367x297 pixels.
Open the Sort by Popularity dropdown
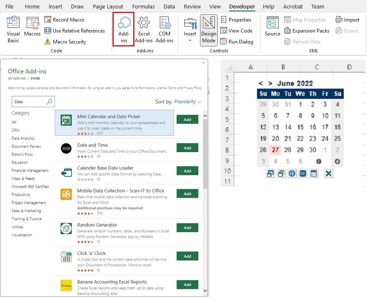point(186,101)
